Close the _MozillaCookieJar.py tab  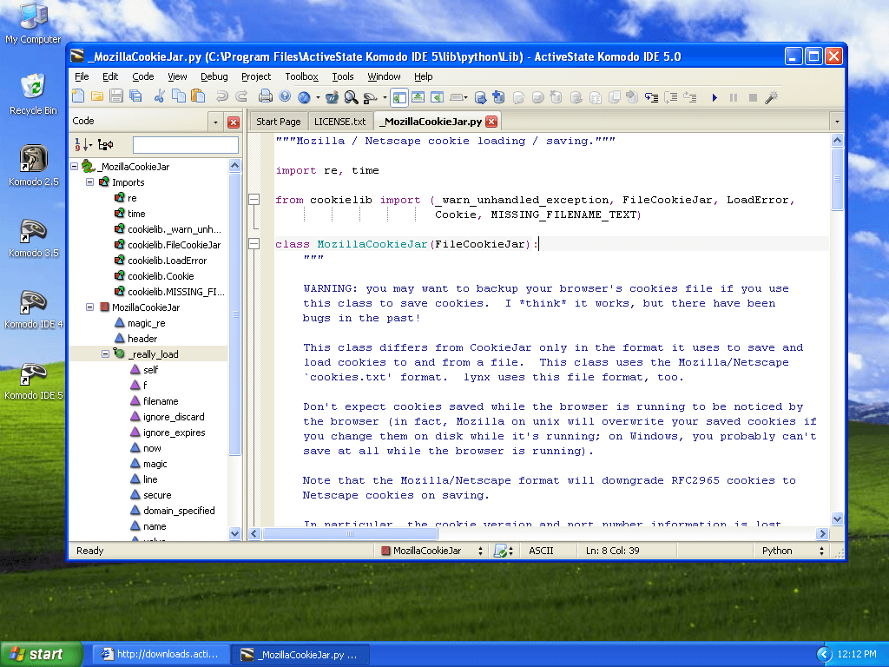[x=491, y=122]
